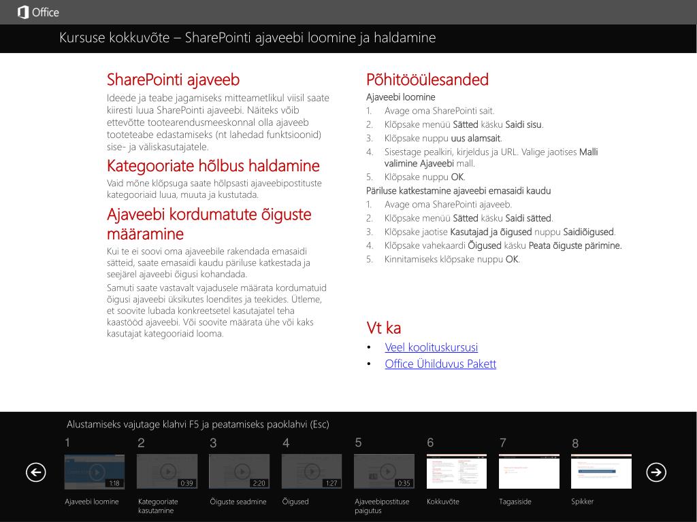
Task: Play the Kategooriate kasutamine video thumbnail
Action: pyautogui.click(x=167, y=472)
